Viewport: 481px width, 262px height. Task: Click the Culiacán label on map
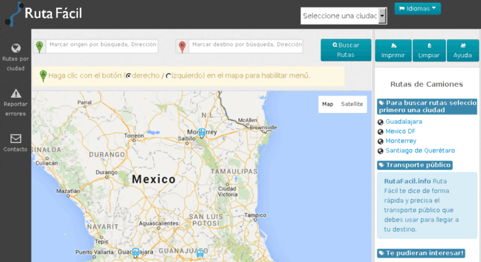click(46, 164)
